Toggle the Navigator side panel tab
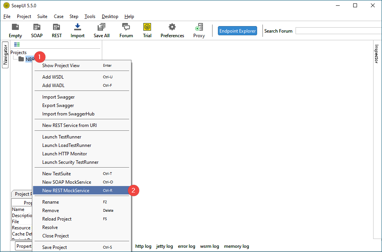 tap(5, 55)
